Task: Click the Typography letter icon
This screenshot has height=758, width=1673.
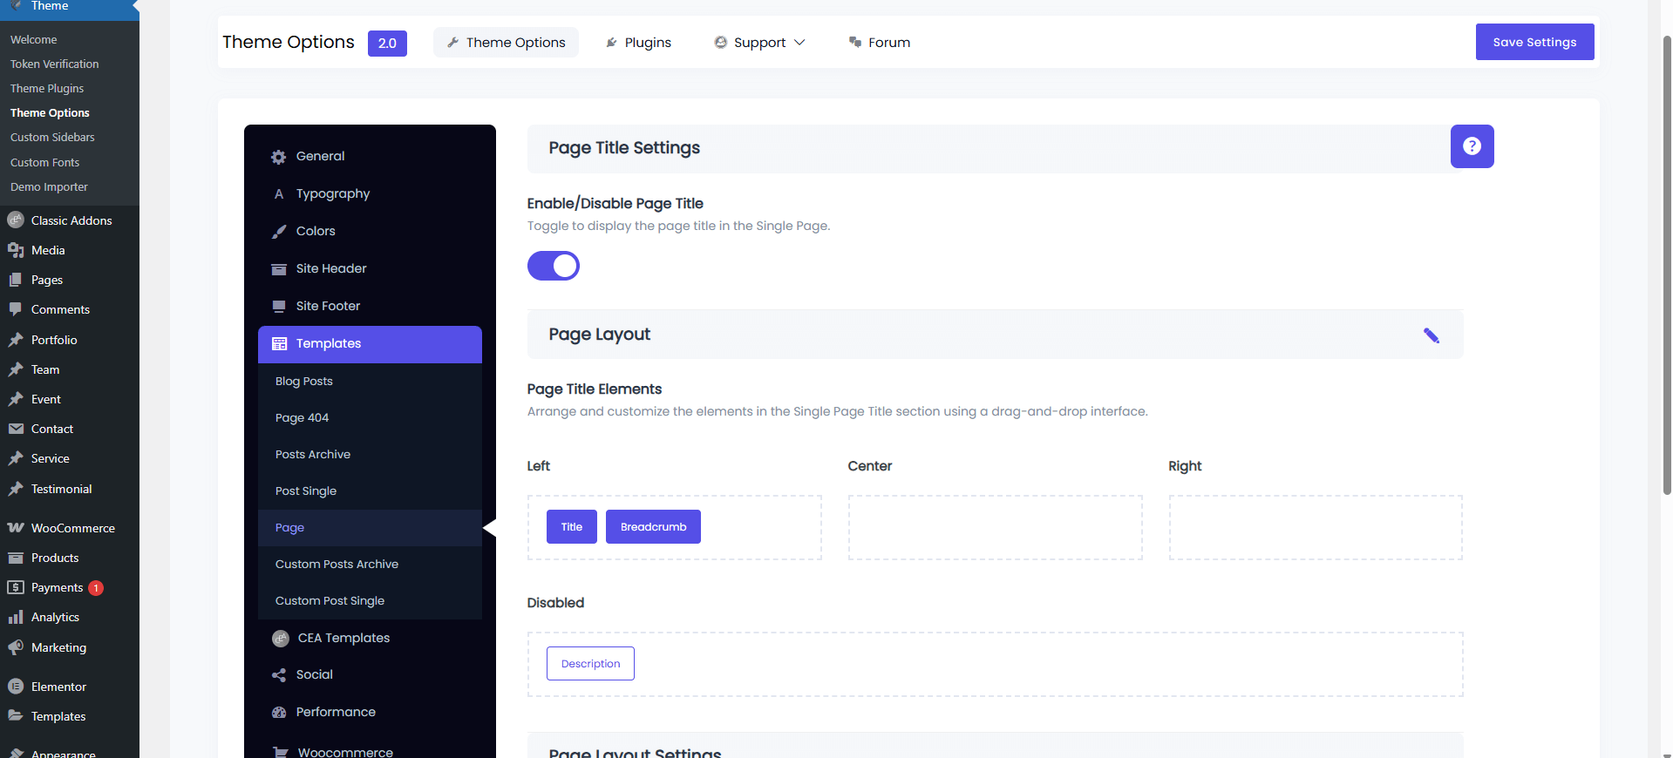Action: 279,194
